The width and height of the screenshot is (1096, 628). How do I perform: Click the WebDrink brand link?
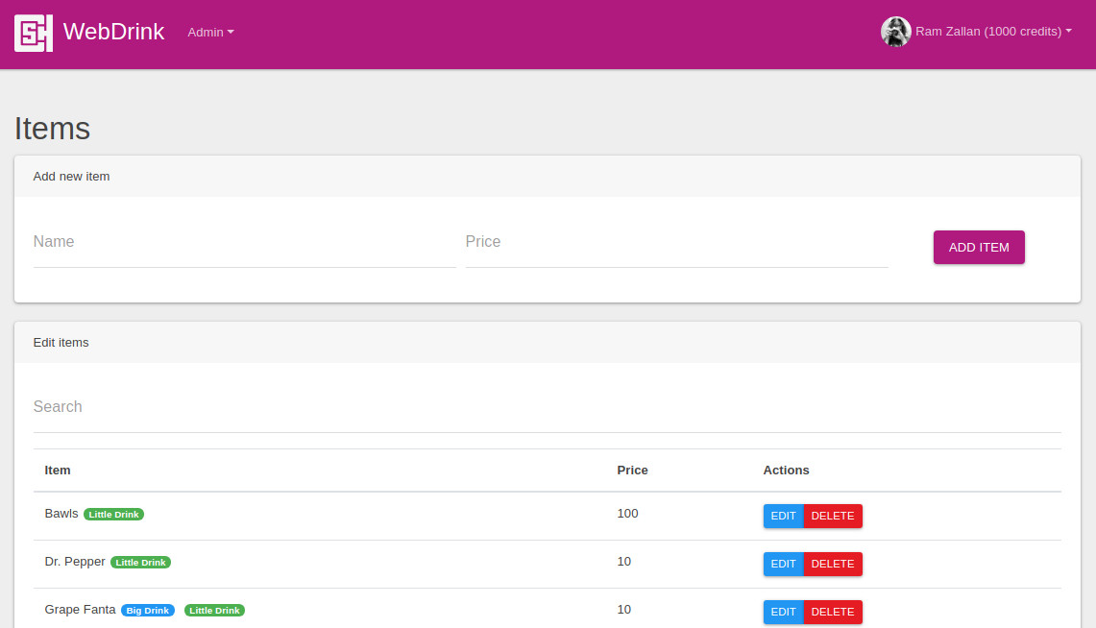113,32
